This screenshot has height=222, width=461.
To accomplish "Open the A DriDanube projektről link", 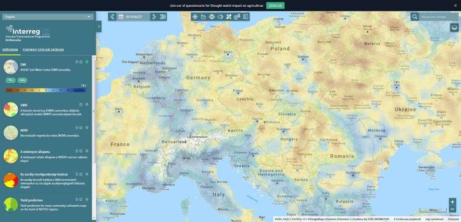I will pos(407,219).
